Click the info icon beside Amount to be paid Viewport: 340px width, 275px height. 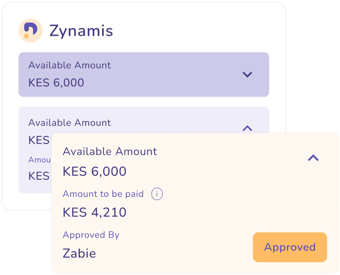pyautogui.click(x=157, y=194)
